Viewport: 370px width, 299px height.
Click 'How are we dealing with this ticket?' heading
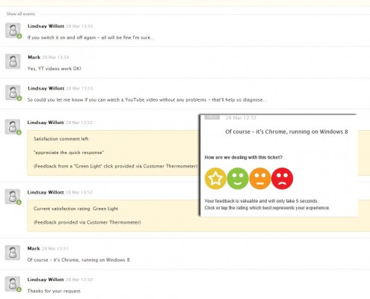[x=244, y=158]
